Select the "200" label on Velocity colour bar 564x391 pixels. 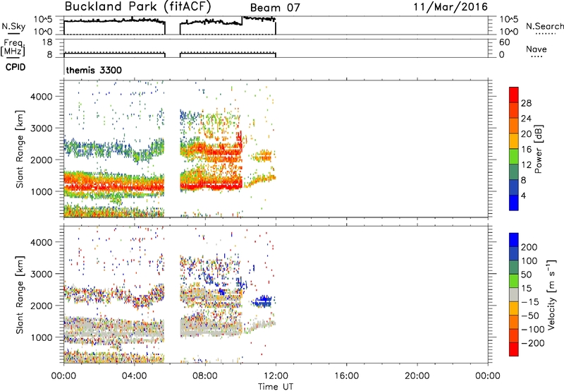(529, 247)
